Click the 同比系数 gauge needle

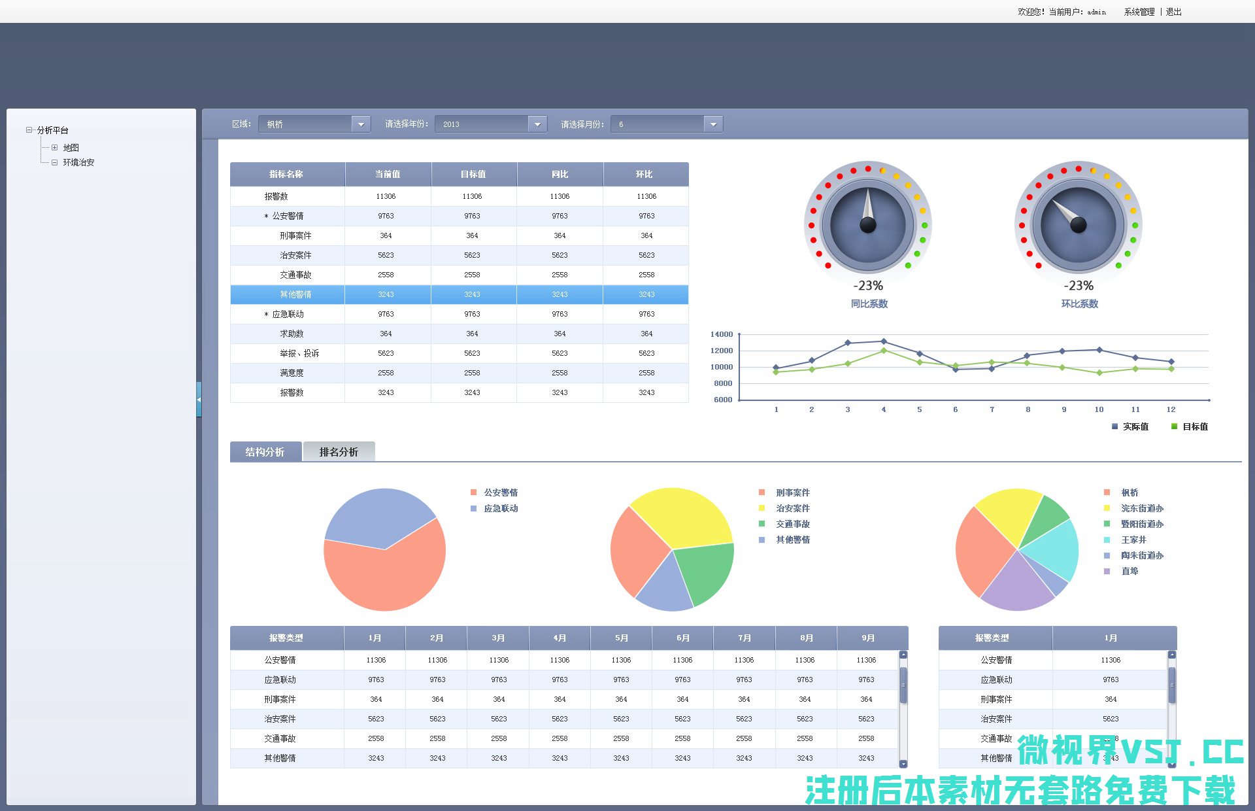868,208
